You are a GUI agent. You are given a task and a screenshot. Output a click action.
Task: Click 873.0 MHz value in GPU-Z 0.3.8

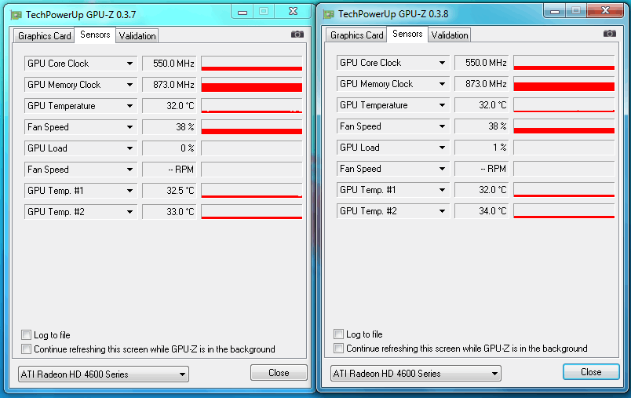[x=482, y=84]
